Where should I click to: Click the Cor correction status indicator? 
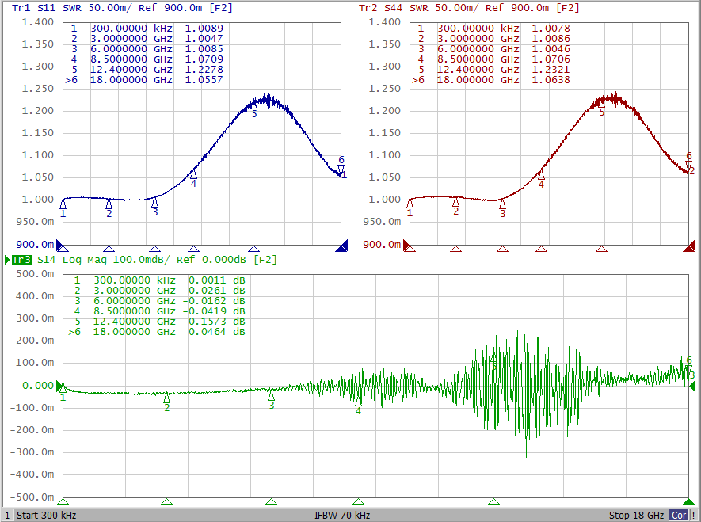point(679,515)
